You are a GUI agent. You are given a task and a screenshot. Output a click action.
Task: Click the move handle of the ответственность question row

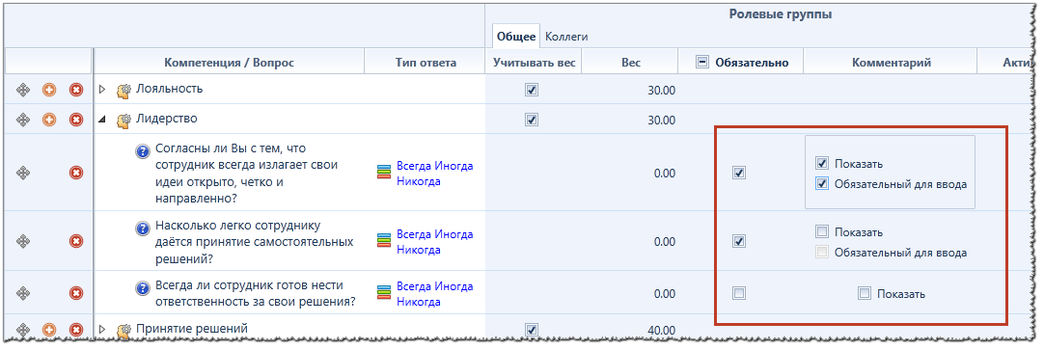tap(23, 293)
